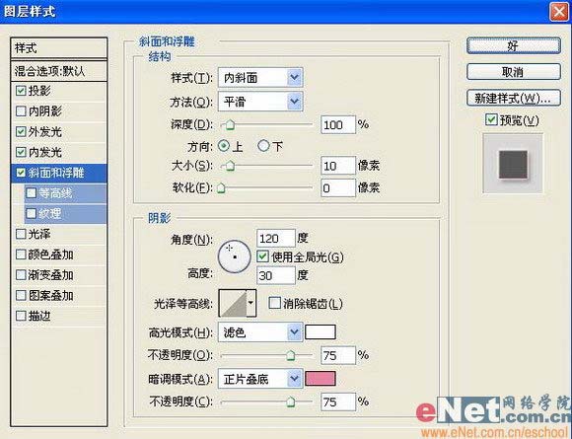Viewport: 572px width, 439px height.
Task: Select the 等高线 sub-item under bevel
Action: point(65,193)
